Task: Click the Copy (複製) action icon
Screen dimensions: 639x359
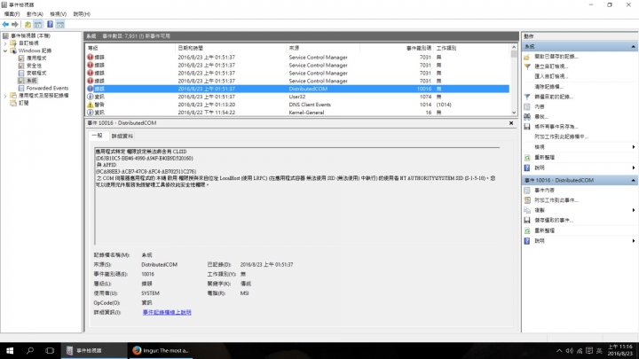Action: 527,210
